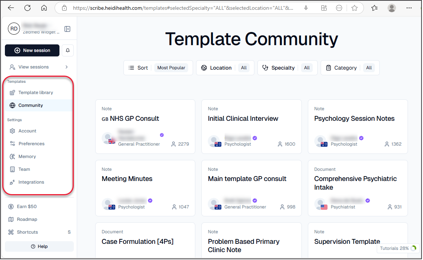Open Main template GP consult card
423x260 pixels.
point(251,188)
